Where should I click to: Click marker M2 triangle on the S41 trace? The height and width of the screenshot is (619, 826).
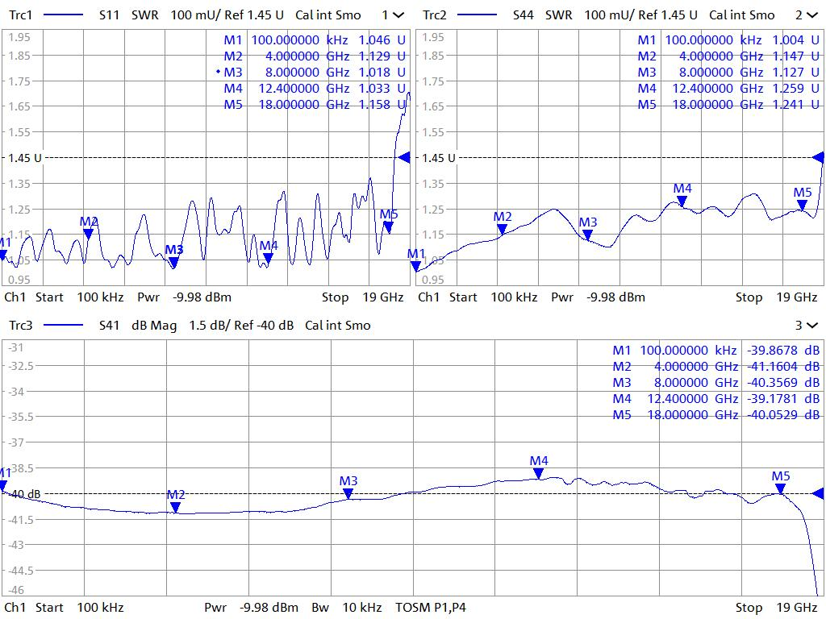[x=176, y=507]
